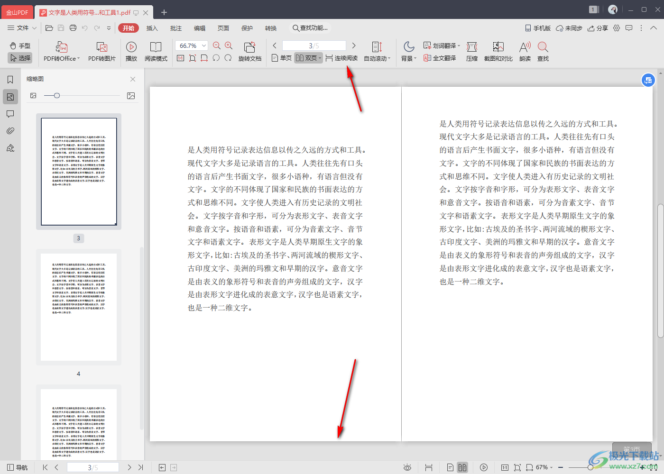The image size is (664, 474).
Task: Switch to 批注 ribbon tab
Action: click(176, 28)
